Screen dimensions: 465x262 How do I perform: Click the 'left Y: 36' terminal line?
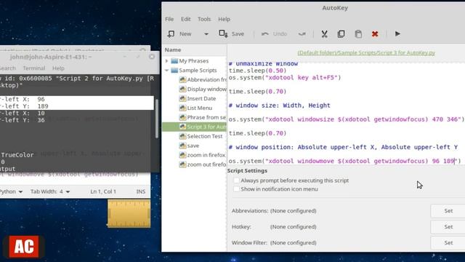(23, 120)
